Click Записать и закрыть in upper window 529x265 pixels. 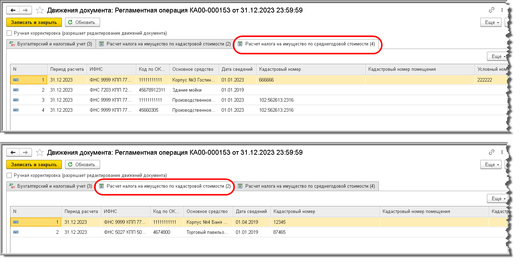pos(34,22)
